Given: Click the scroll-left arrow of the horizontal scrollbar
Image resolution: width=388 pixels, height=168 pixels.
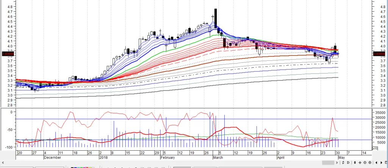Looking at the screenshot, I should click(x=3, y=163).
